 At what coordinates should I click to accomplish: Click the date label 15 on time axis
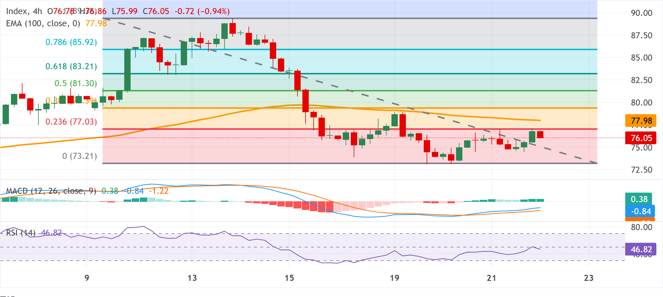[x=289, y=278]
